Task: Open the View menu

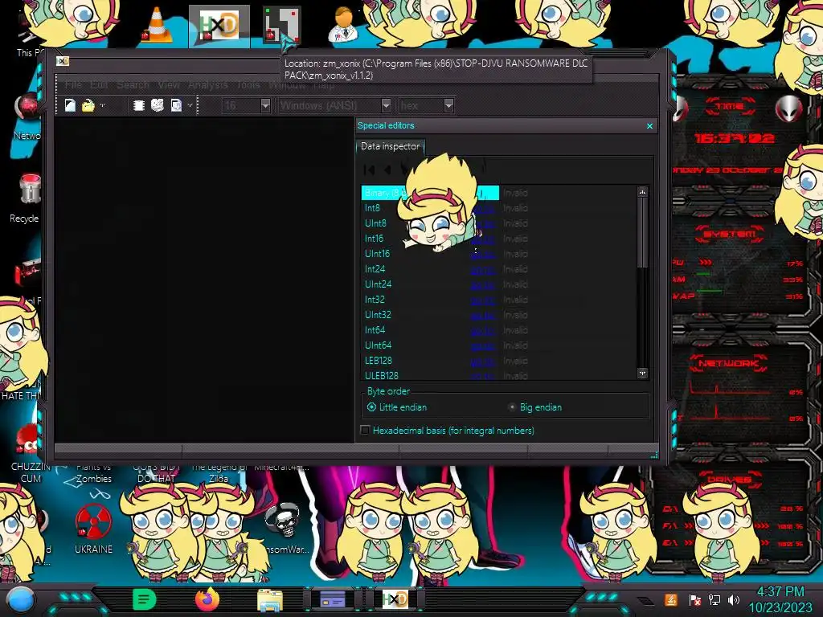Action: (x=169, y=84)
